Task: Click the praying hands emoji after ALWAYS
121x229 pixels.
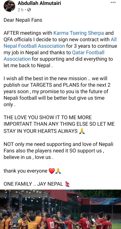Action: coord(82,131)
